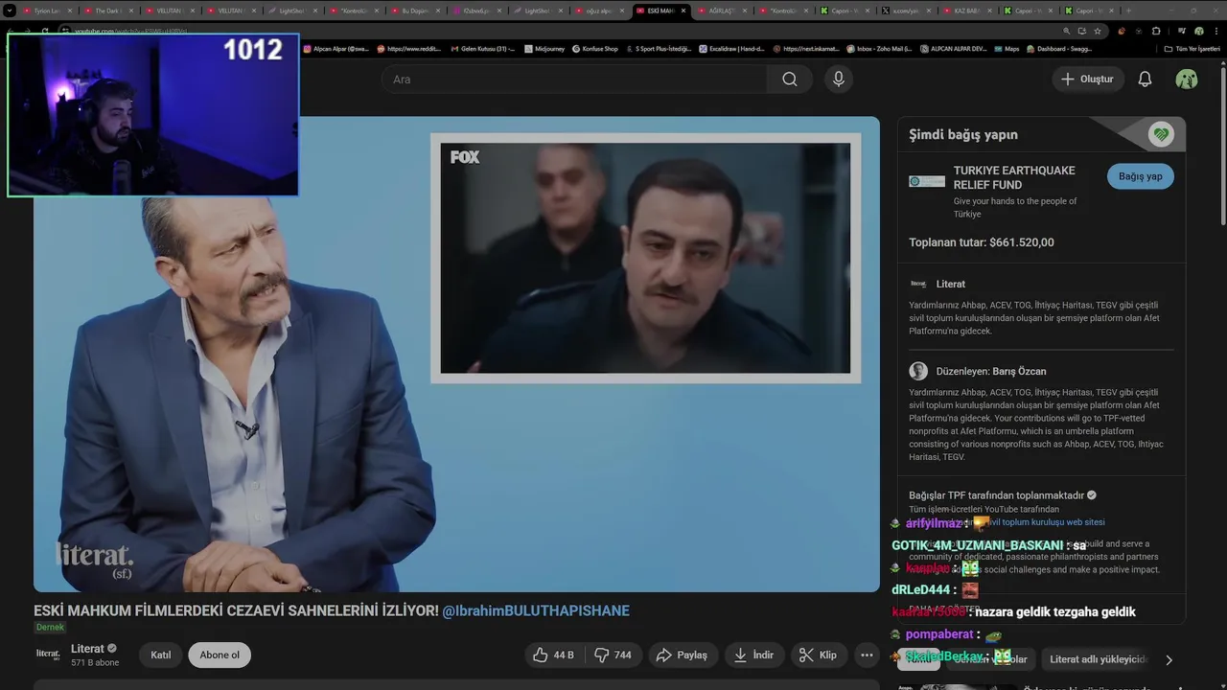Viewport: 1227px width, 690px height.
Task: Open the Inbox - Zoho Mail bookmark
Action: pos(879,49)
